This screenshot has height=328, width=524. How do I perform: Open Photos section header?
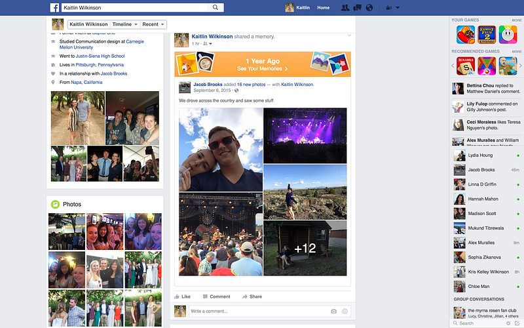click(72, 204)
